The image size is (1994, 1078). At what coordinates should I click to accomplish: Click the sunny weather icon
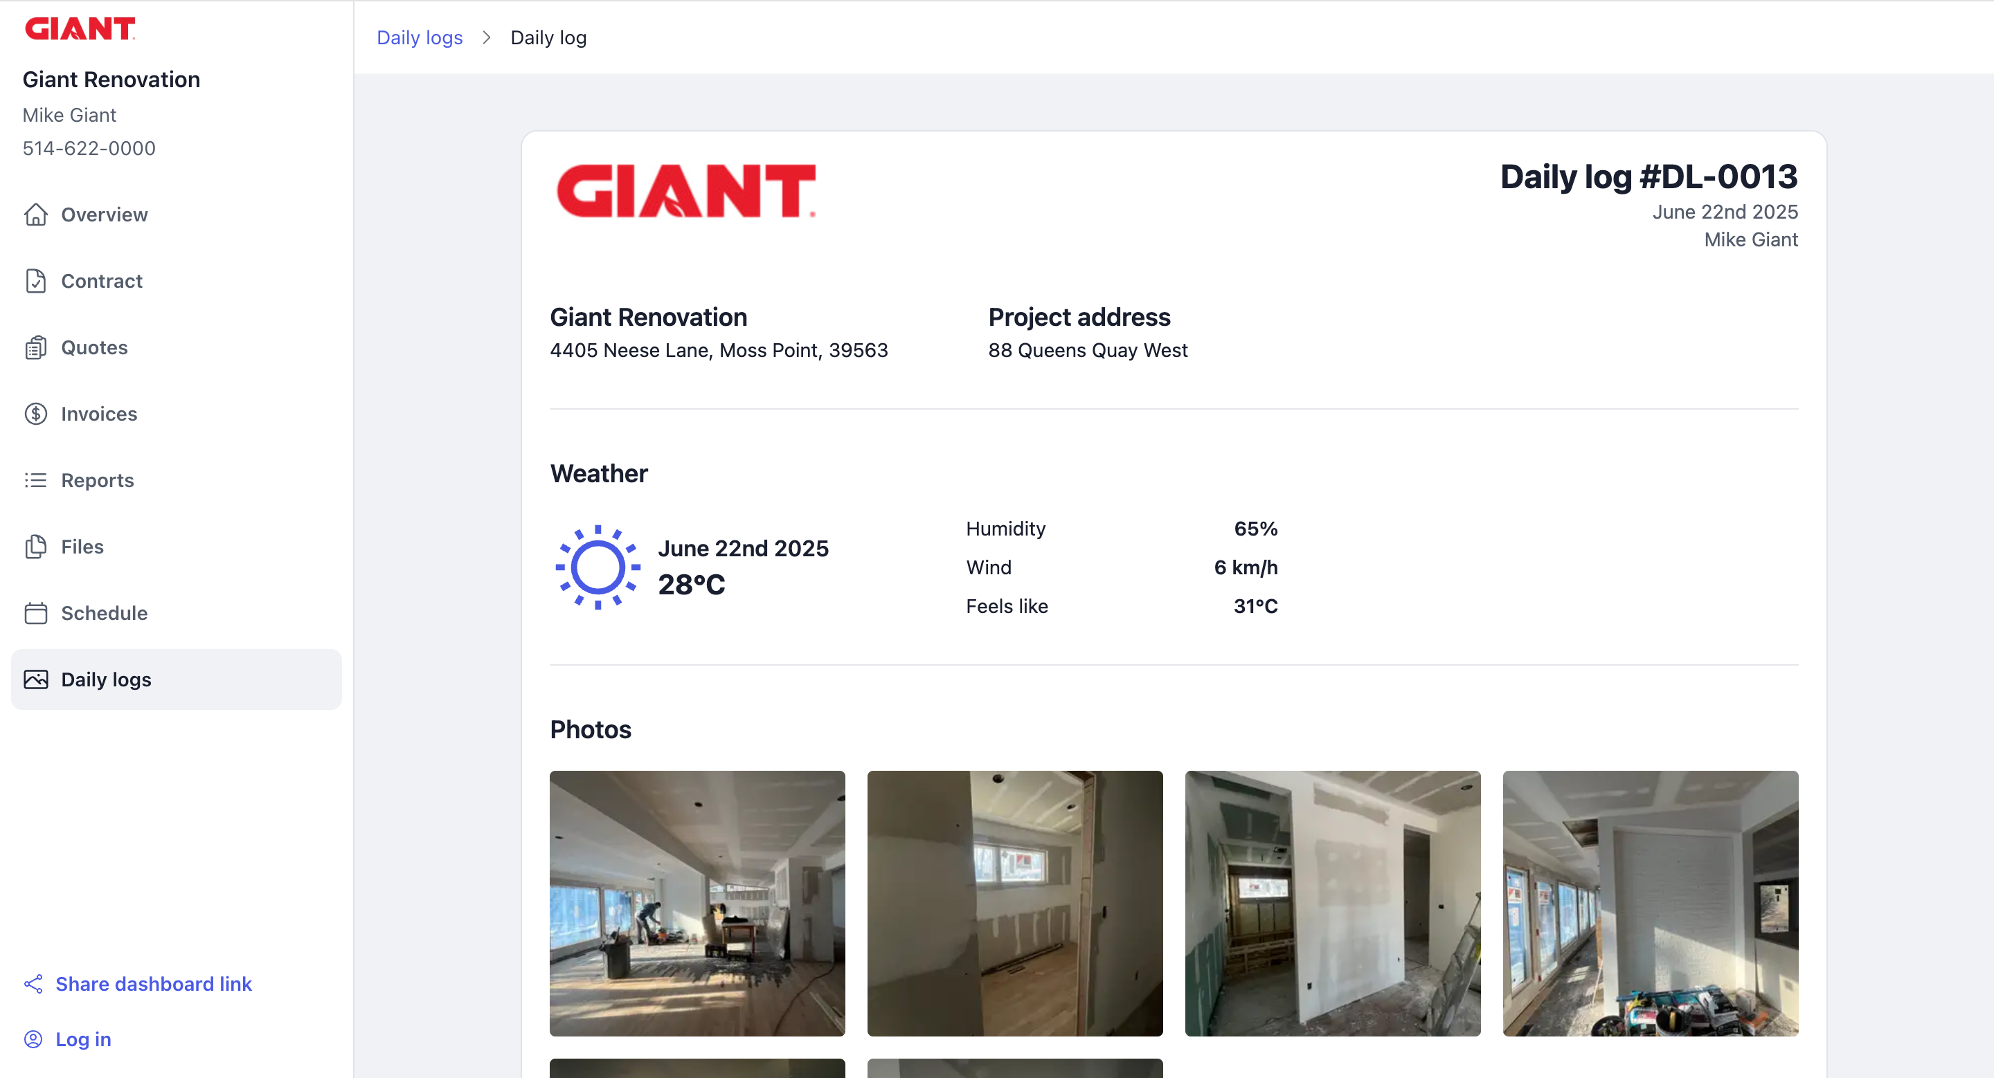[x=598, y=567]
